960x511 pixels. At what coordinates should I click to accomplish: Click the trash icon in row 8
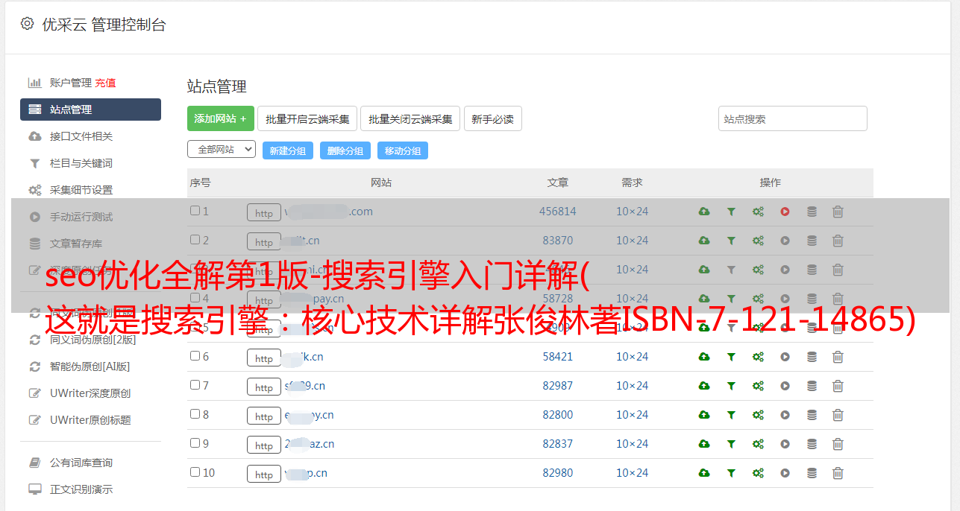pos(838,415)
